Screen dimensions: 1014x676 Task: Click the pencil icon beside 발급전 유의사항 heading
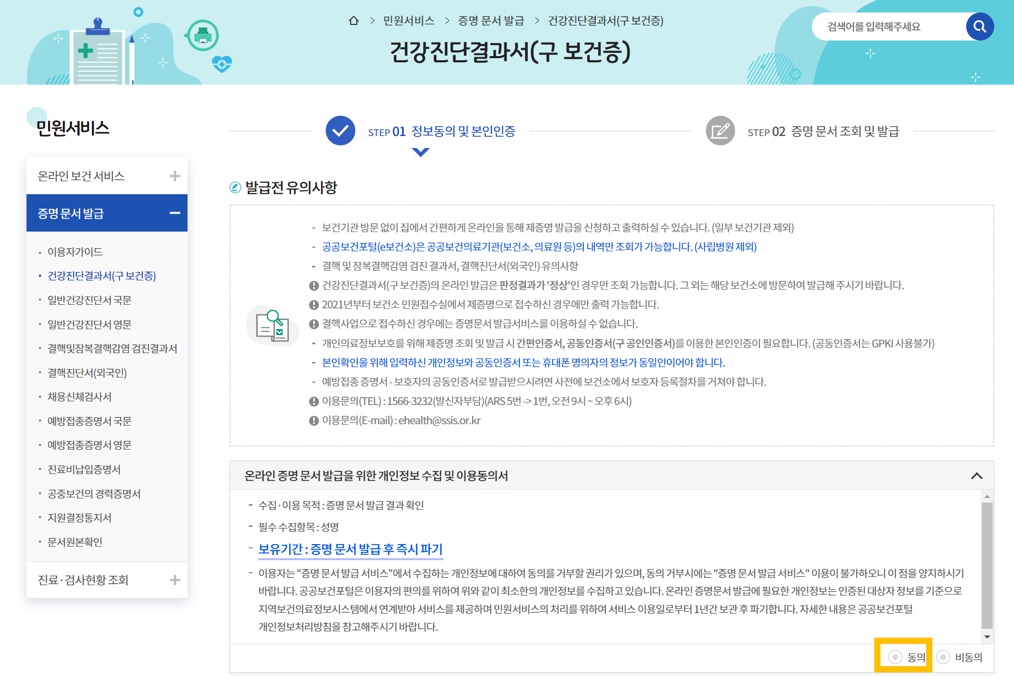pyautogui.click(x=235, y=188)
